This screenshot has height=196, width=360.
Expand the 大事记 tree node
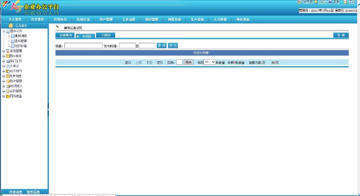[4, 66]
